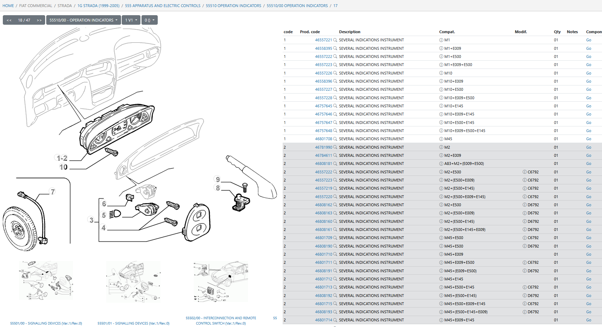Click search icon beside part 46757648
Viewport: 602px width, 327px height.
coord(335,131)
